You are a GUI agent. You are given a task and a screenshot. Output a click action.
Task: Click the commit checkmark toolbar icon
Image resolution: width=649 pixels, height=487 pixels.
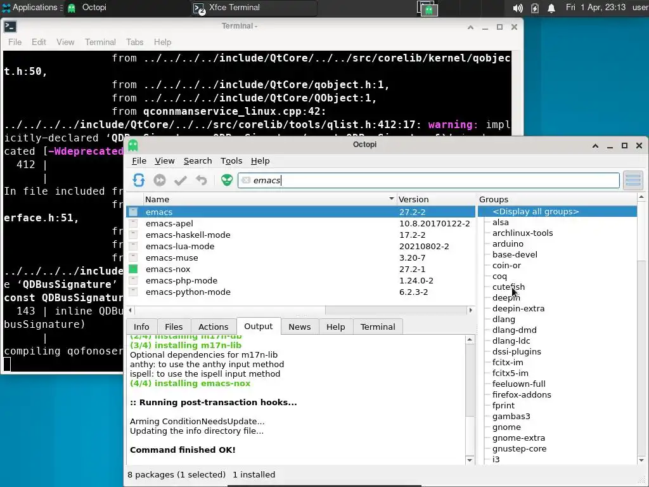tap(181, 180)
